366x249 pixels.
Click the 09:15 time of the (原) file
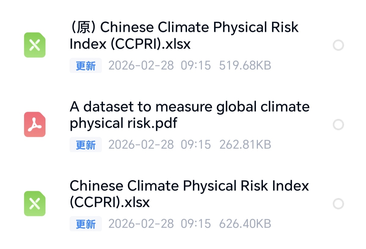[196, 66]
